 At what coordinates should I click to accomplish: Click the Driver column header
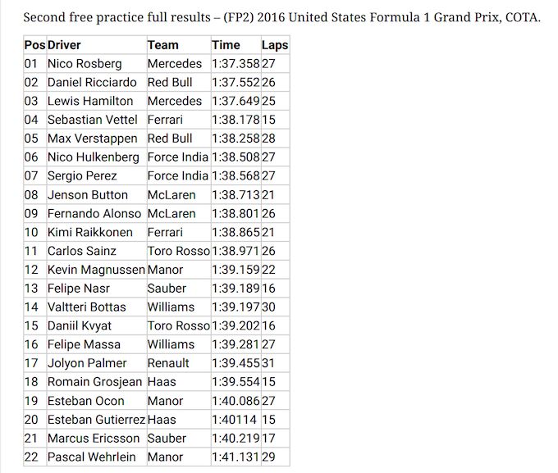pos(65,45)
